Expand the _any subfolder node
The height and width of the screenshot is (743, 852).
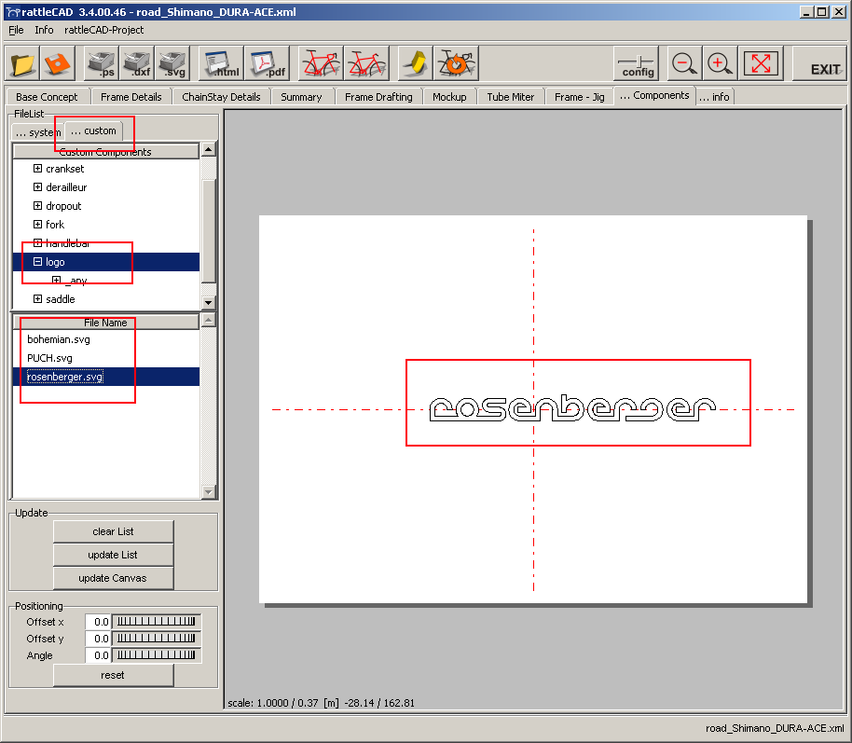coord(57,280)
